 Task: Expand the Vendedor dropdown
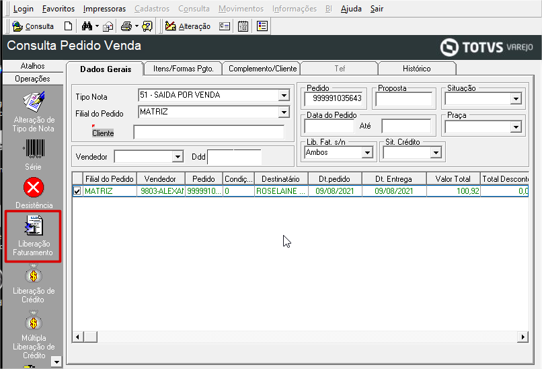point(178,157)
